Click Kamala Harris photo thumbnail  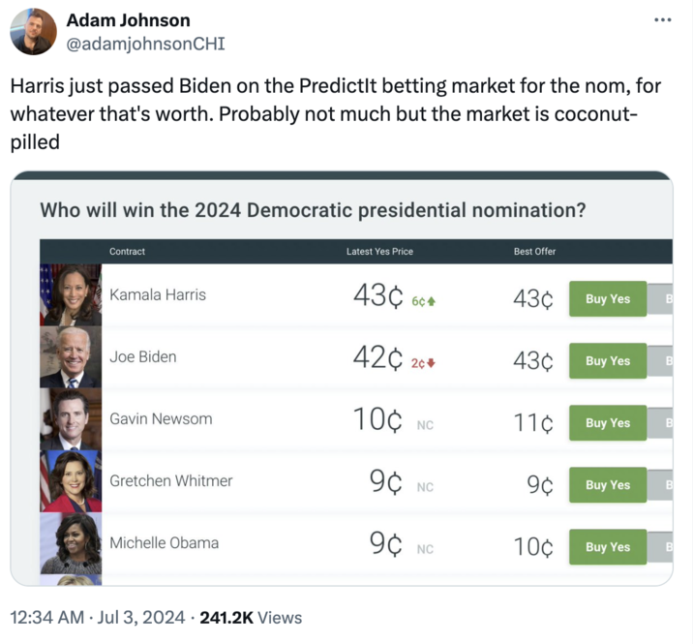[71, 294]
